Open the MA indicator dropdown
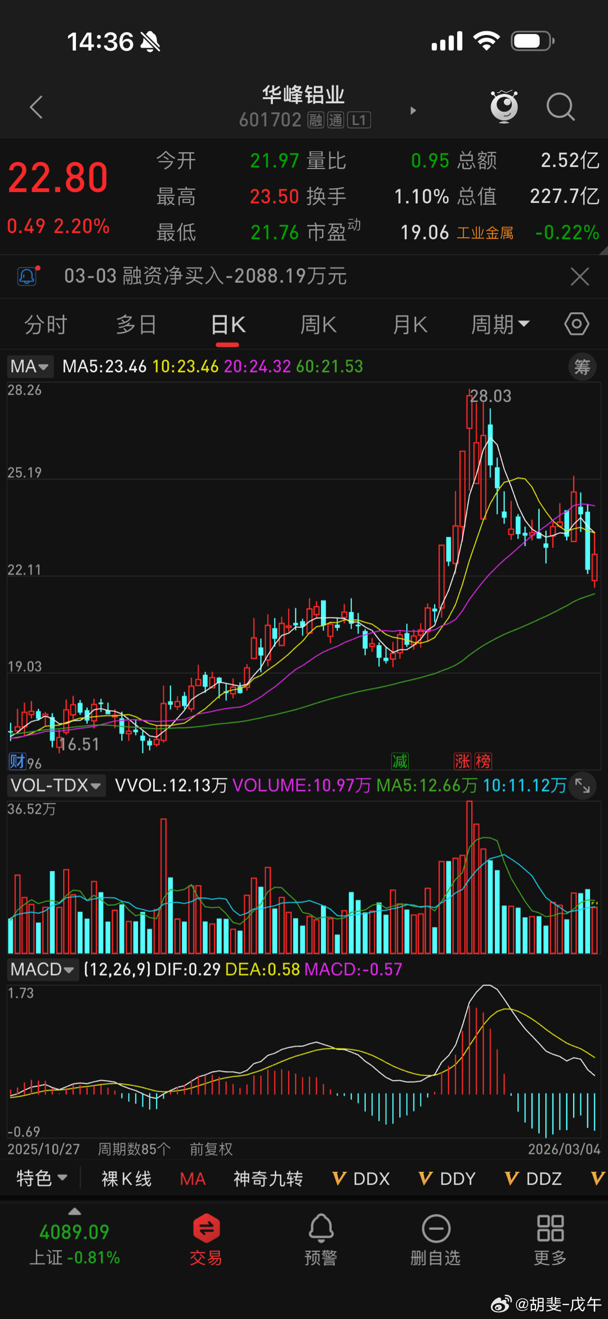The width and height of the screenshot is (608, 1319). coord(30,367)
